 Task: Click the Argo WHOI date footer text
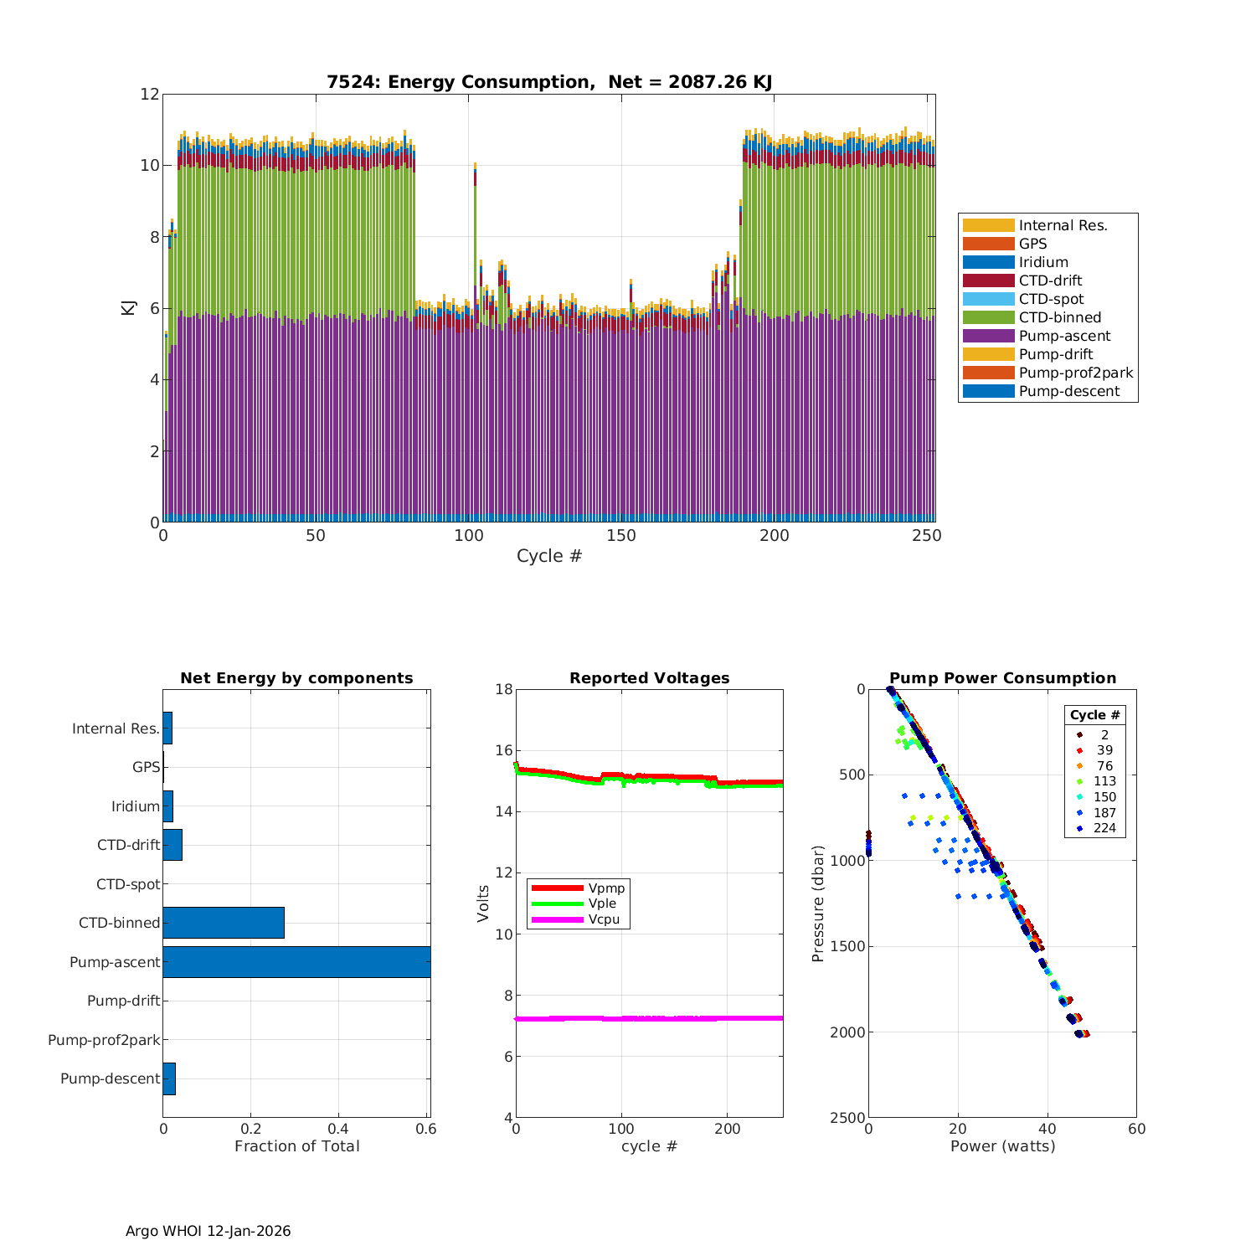[208, 1231]
